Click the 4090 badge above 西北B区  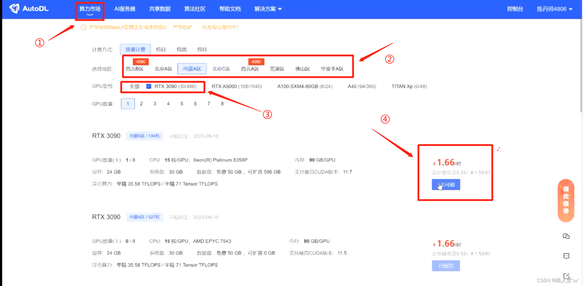click(141, 61)
